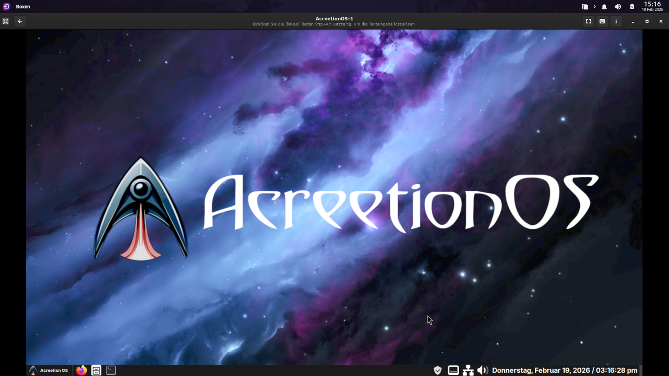The height and width of the screenshot is (376, 669).
Task: Click the host window list icon
Action: pyautogui.click(x=585, y=6)
